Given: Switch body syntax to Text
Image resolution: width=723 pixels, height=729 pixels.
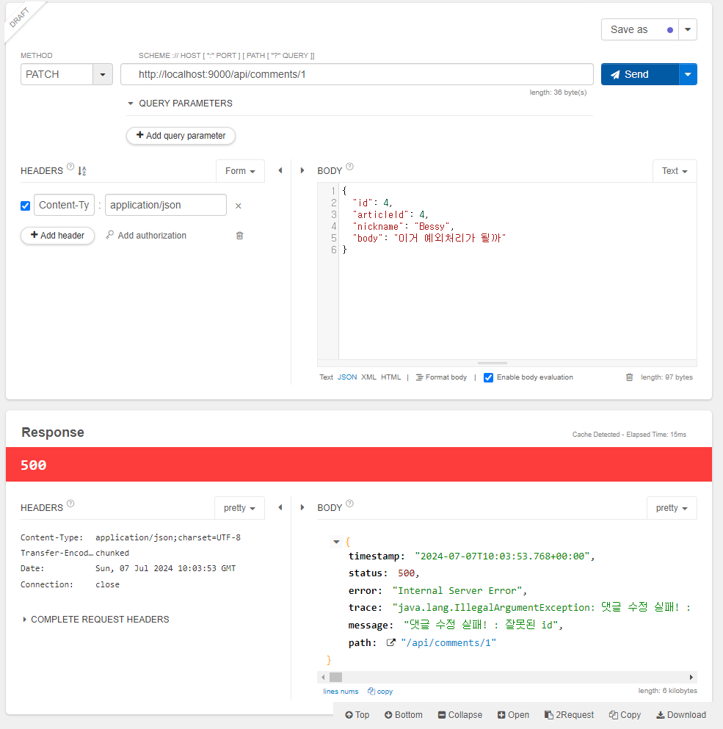Looking at the screenshot, I should tap(326, 377).
